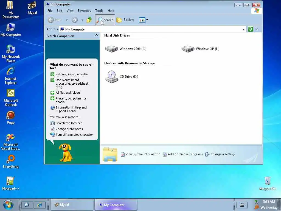This screenshot has height=211, width=281.
Task: Select Everything desktop shortcut
Action: point(11,162)
